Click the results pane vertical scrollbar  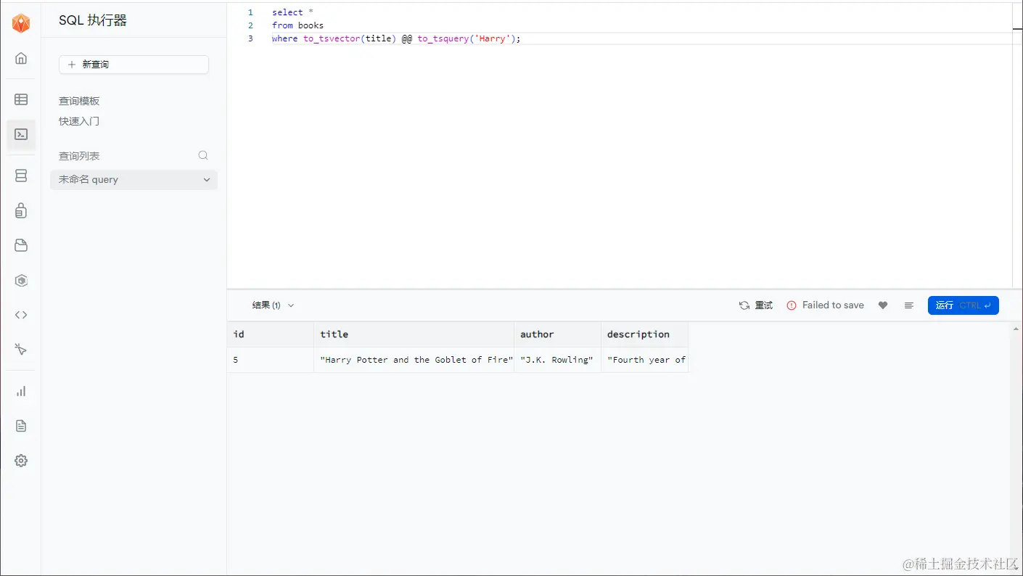tap(1016, 448)
